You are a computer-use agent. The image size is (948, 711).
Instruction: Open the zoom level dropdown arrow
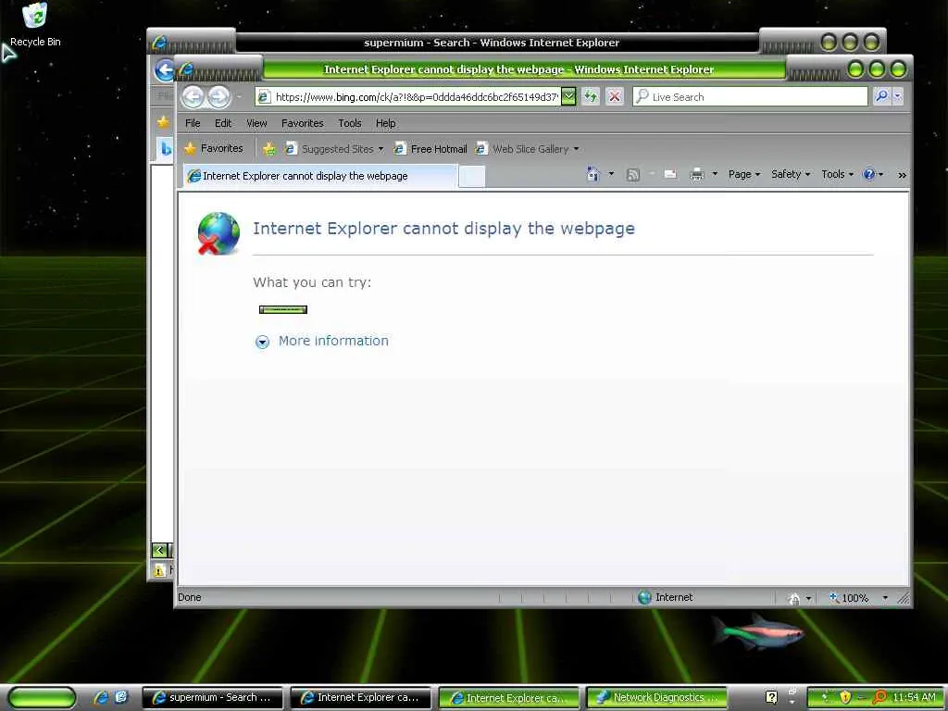point(885,597)
